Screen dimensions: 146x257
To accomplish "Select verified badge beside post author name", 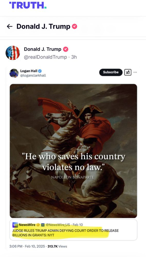I will [66, 49].
